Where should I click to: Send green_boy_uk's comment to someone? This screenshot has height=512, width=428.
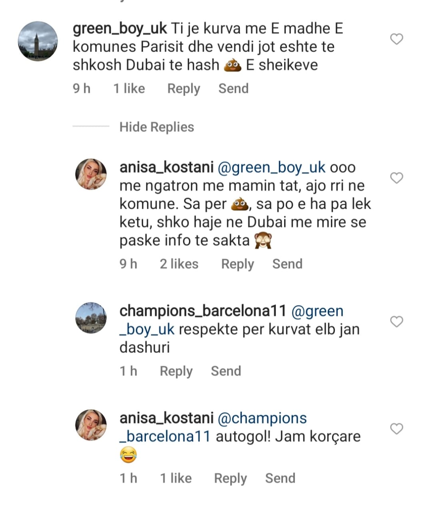click(233, 88)
